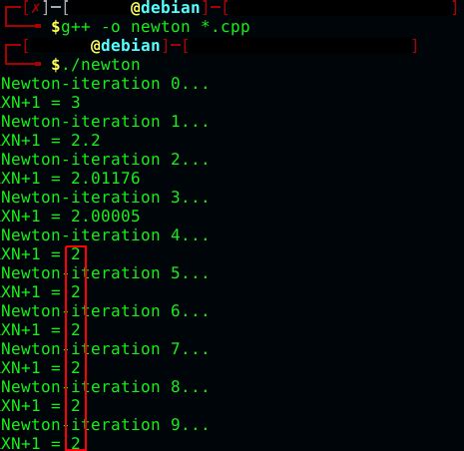Click the value 2.00005 in output
The width and height of the screenshot is (464, 451).
106,216
